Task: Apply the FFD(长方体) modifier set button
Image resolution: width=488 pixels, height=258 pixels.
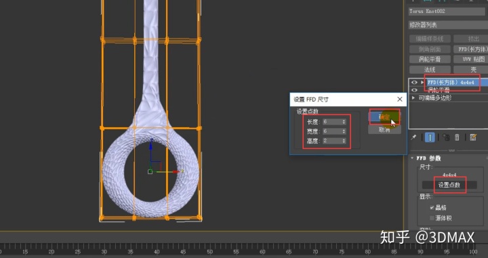Action: click(471, 49)
